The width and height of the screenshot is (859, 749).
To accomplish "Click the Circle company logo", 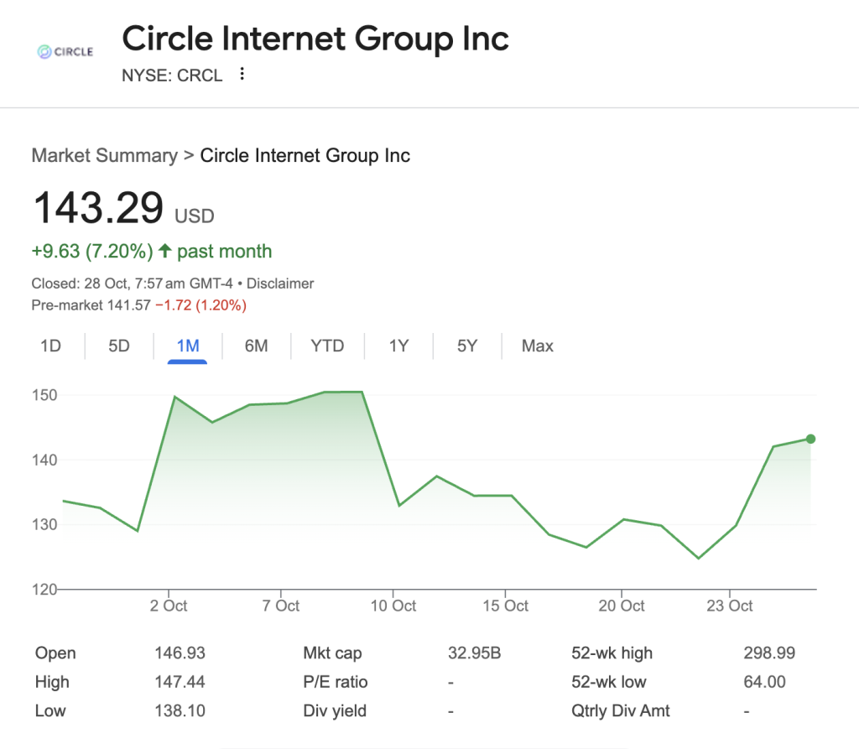I will [x=65, y=52].
